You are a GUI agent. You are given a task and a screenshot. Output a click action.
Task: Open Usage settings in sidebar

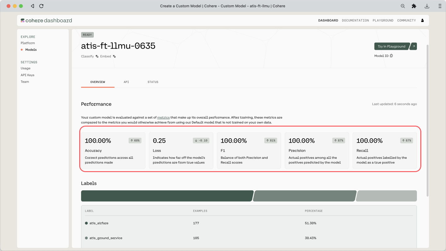[26, 68]
